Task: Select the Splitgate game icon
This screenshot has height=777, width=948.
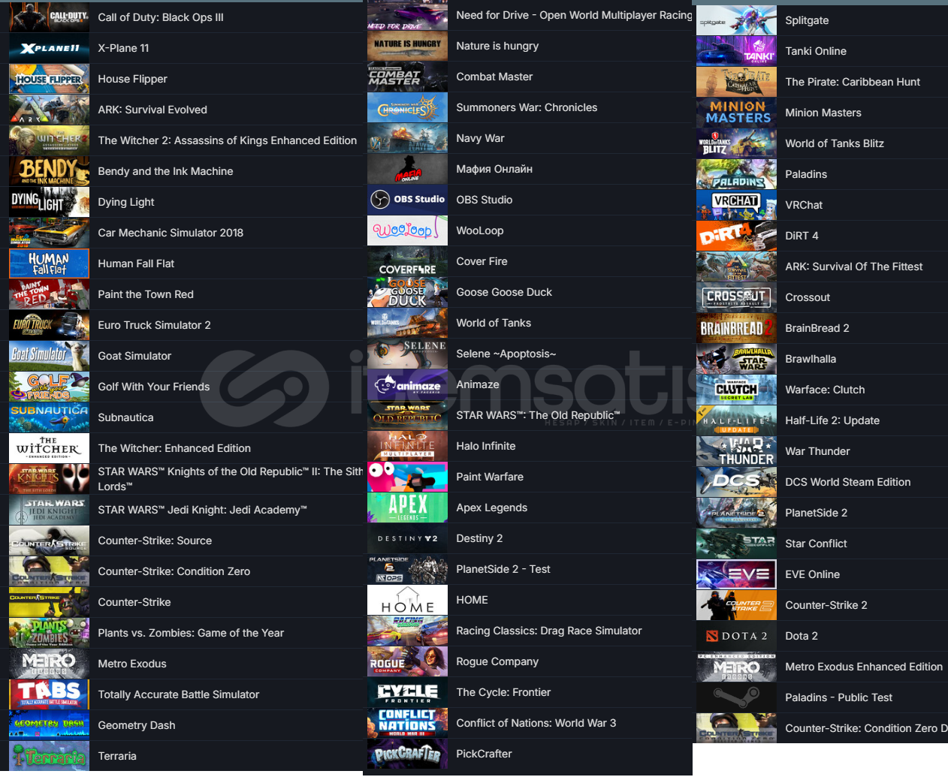Action: pyautogui.click(x=736, y=20)
